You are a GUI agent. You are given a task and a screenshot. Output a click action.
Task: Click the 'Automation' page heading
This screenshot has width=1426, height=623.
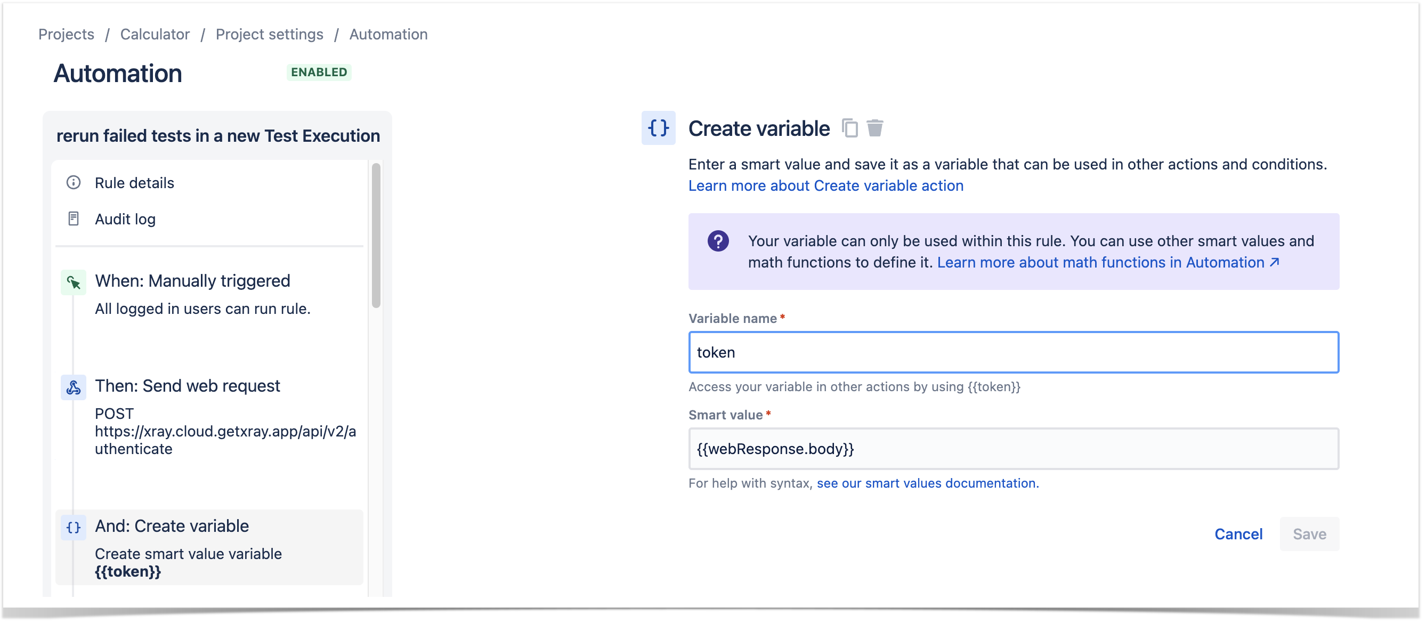click(x=118, y=74)
